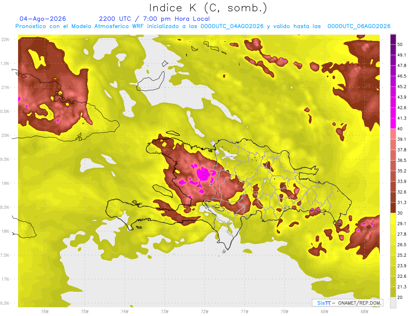This screenshot has width=409, height=316.
Task: Click the legend value '40'
Action: tap(400, 129)
